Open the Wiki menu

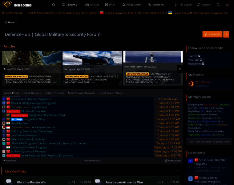(110, 5)
